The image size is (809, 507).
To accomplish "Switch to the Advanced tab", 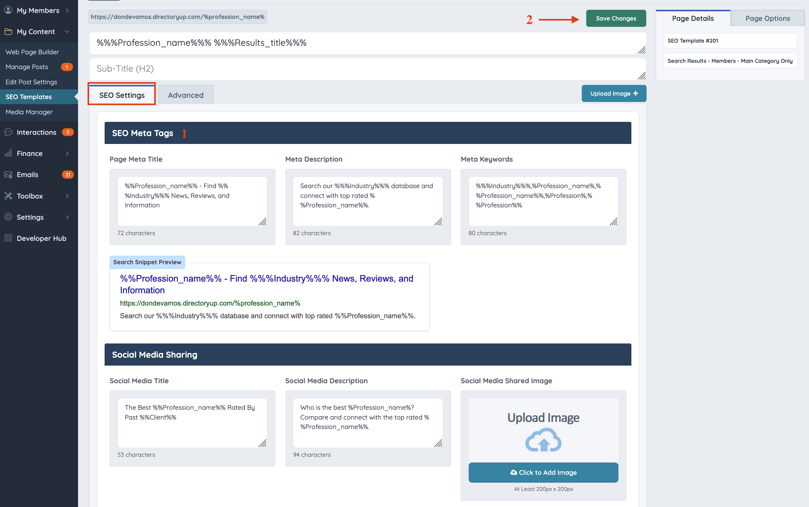I will click(186, 95).
